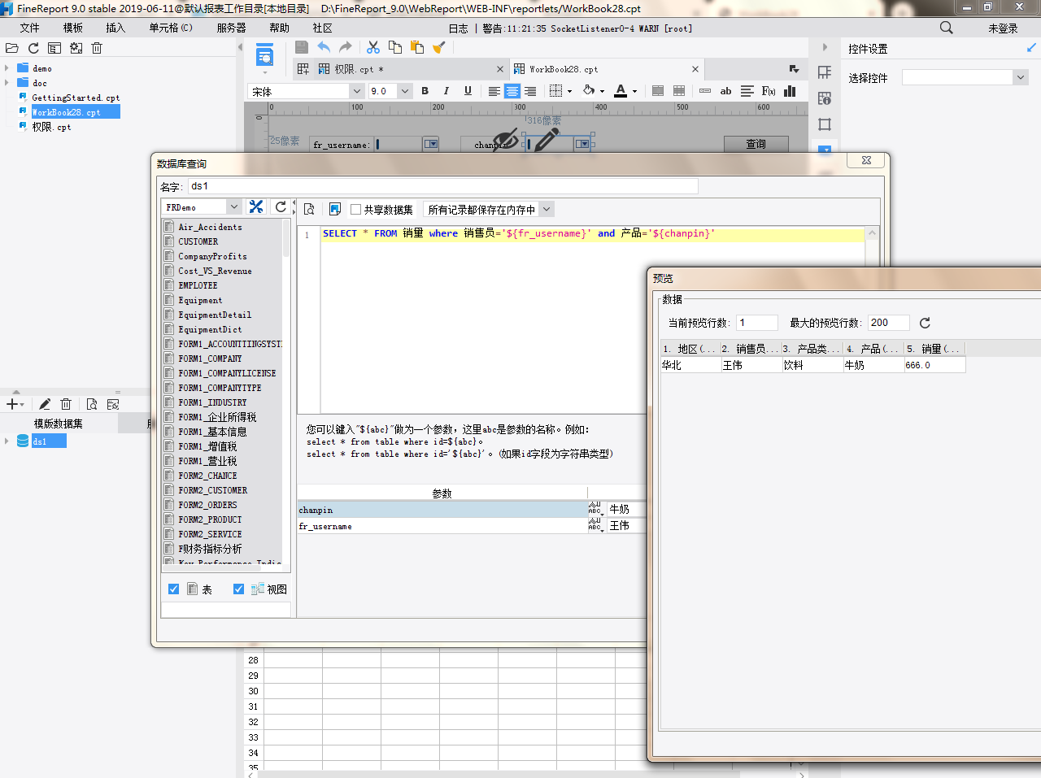
Task: Refresh the table list in the query dialog
Action: [x=281, y=206]
